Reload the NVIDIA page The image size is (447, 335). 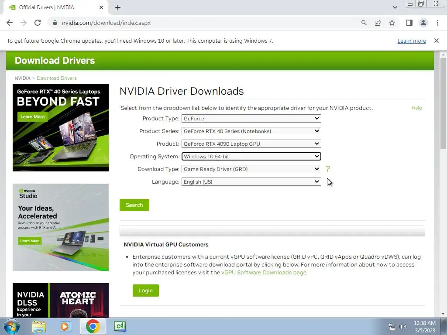pyautogui.click(x=38, y=23)
